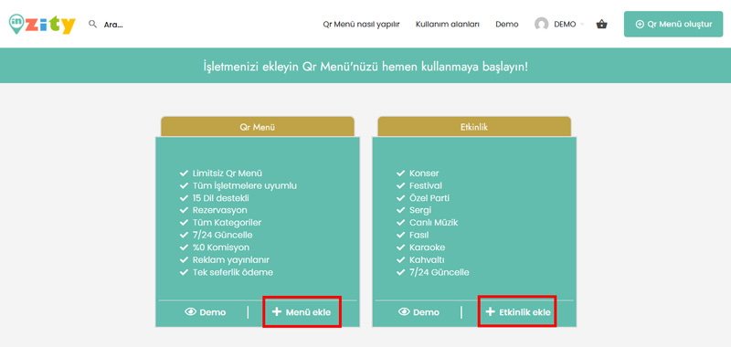
Task: Click 'Reklam yayınlanır' text
Action: point(231,260)
